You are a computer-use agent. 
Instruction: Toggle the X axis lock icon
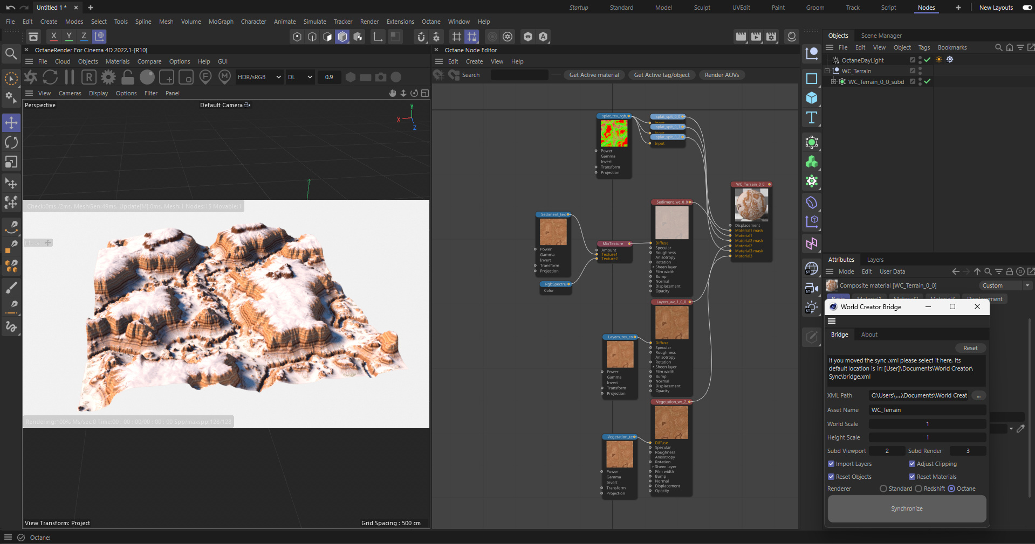(x=53, y=37)
